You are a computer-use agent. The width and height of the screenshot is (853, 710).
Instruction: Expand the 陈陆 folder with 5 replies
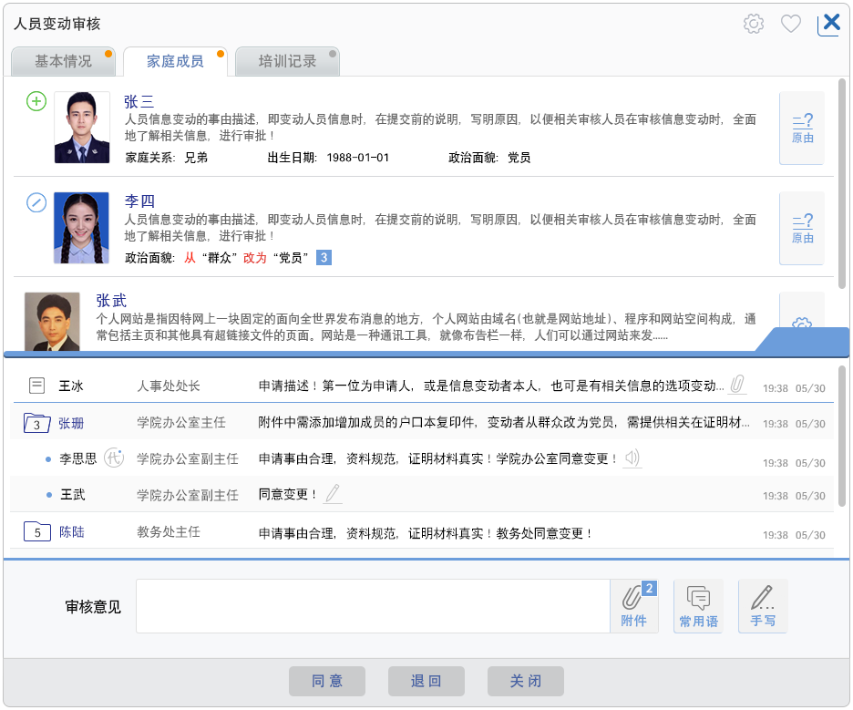[x=36, y=531]
